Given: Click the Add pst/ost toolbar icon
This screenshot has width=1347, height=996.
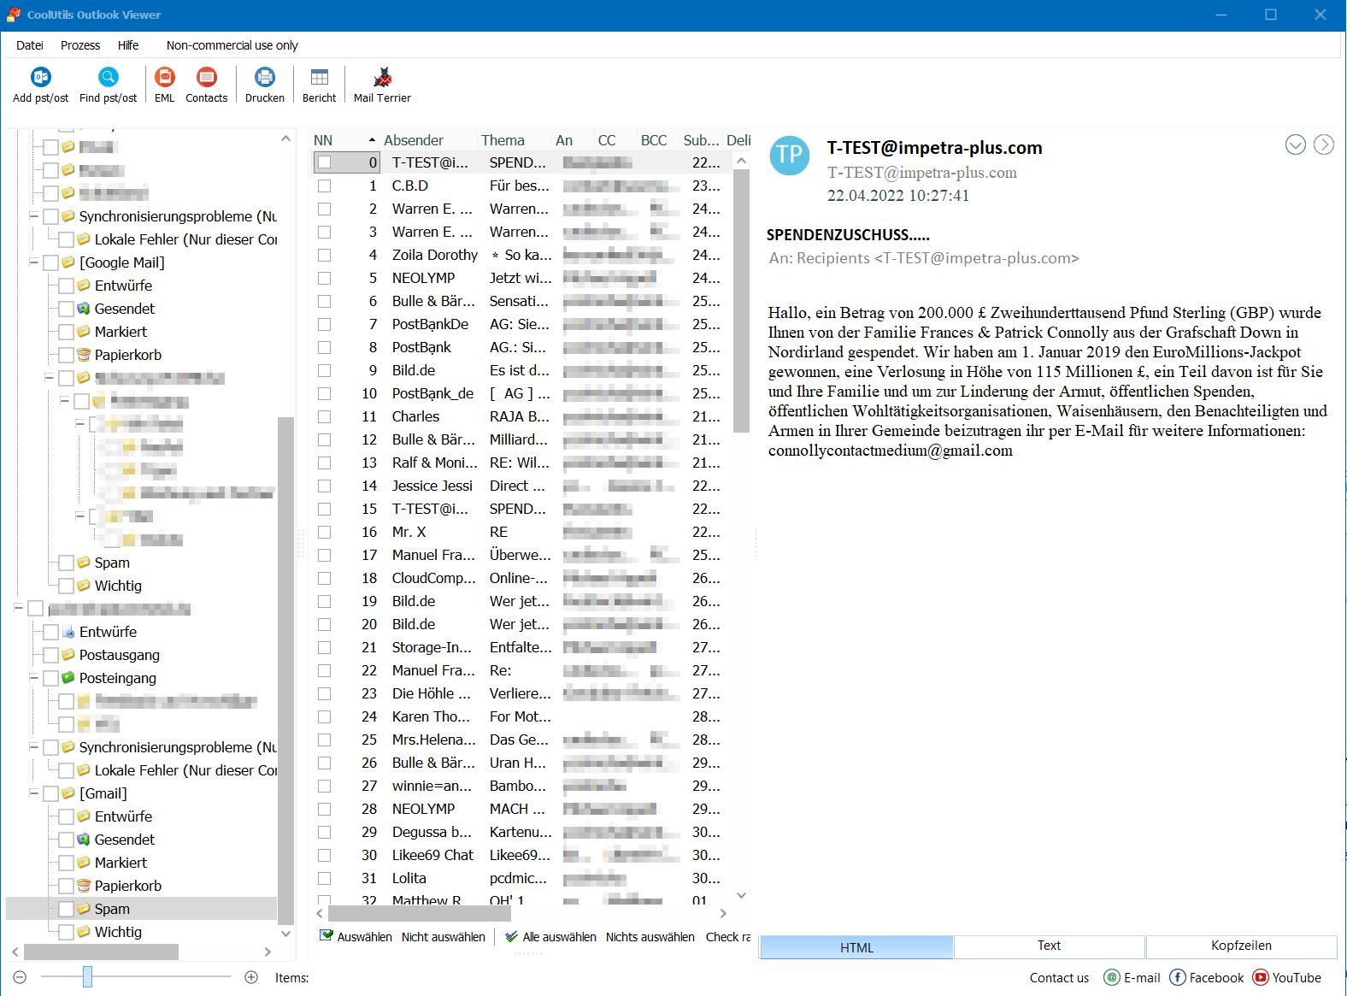Looking at the screenshot, I should tap(40, 78).
